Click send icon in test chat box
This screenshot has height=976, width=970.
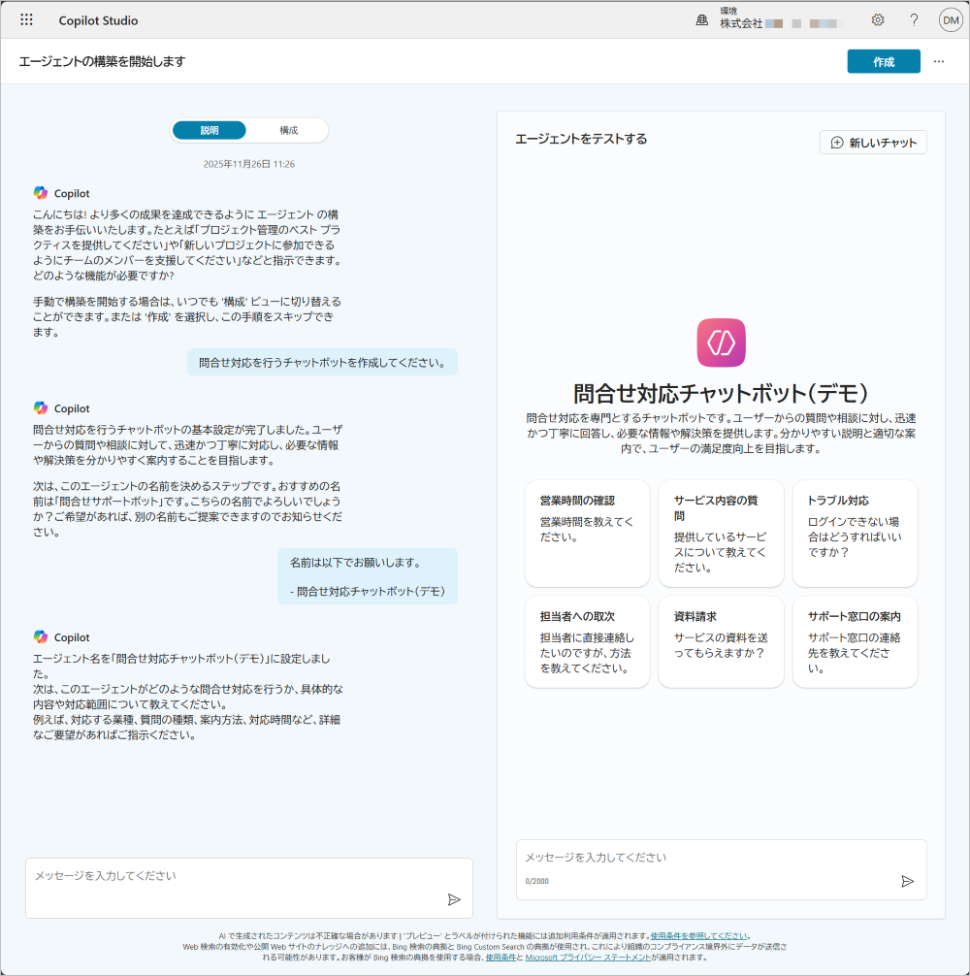pyautogui.click(x=907, y=881)
